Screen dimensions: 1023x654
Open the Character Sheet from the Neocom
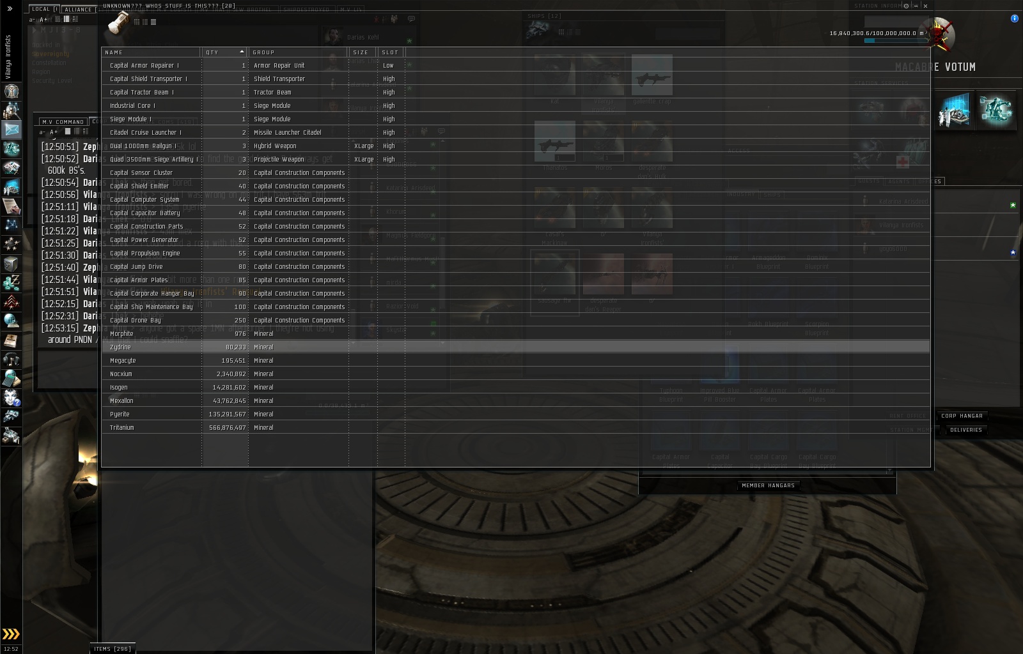pos(11,91)
